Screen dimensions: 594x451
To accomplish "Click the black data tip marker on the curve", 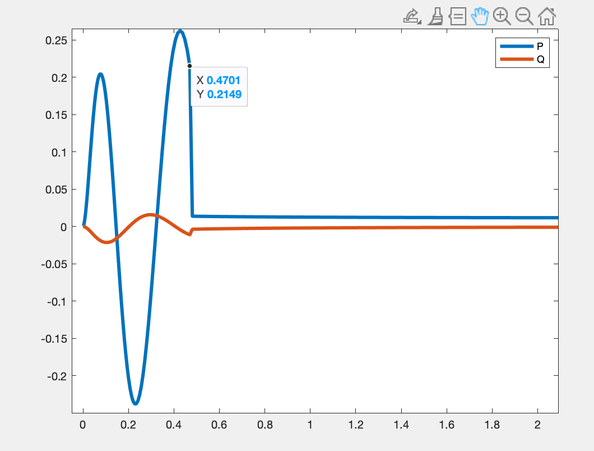I will 190,66.
